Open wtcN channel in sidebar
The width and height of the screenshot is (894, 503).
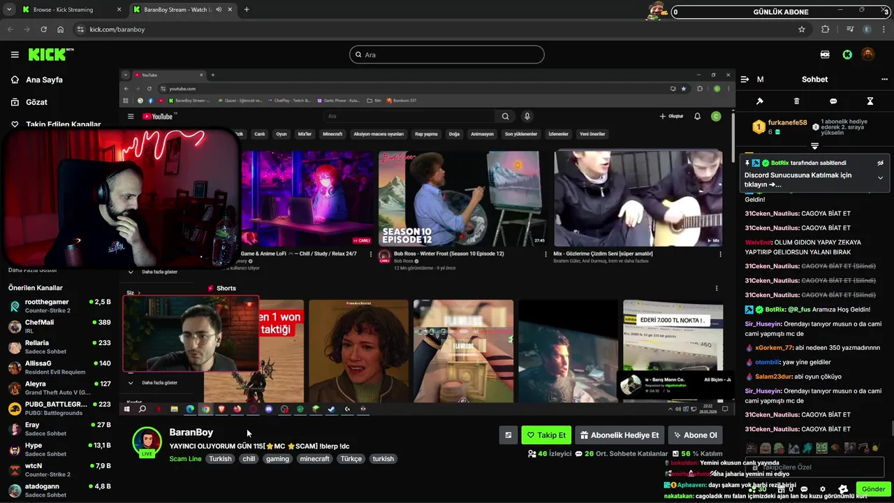pos(59,469)
